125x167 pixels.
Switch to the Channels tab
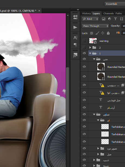click(108, 13)
